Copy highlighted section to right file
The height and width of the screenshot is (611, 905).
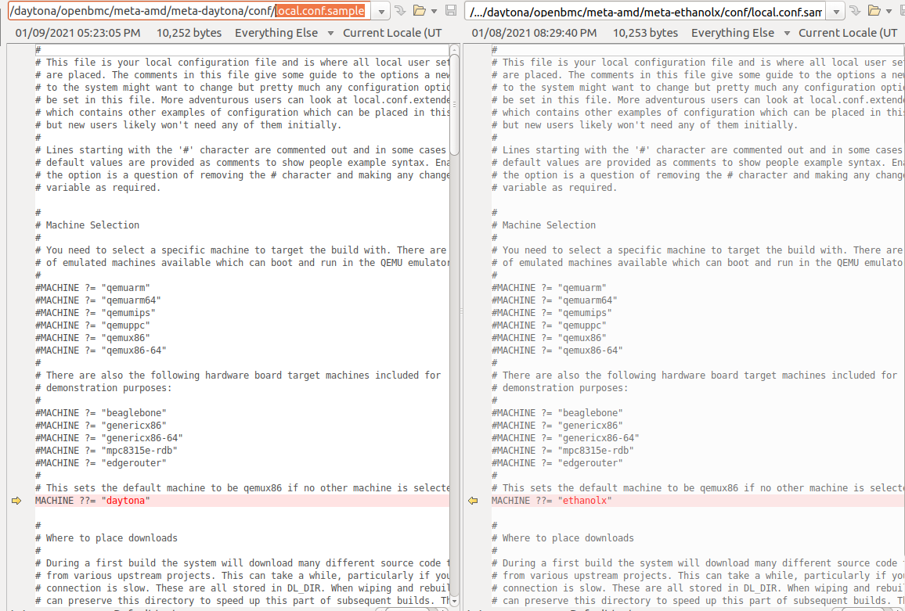coord(16,499)
